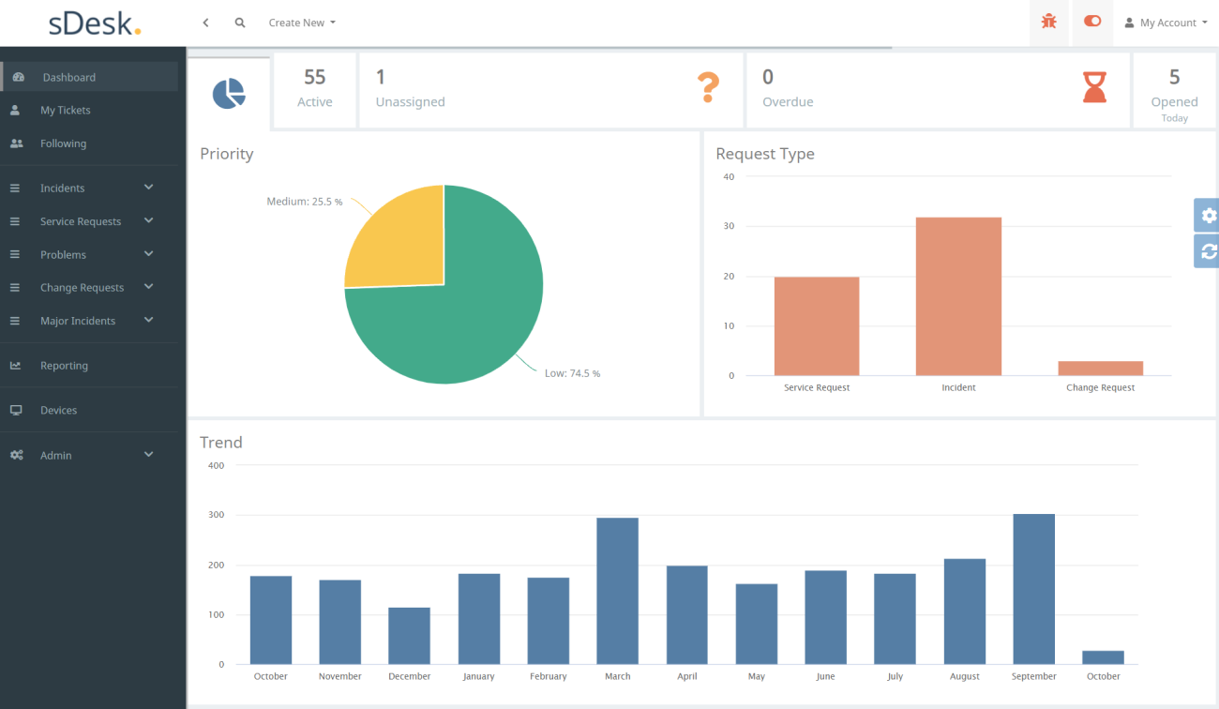
Task: Click the Admin gear icon in sidebar
Action: coord(16,455)
